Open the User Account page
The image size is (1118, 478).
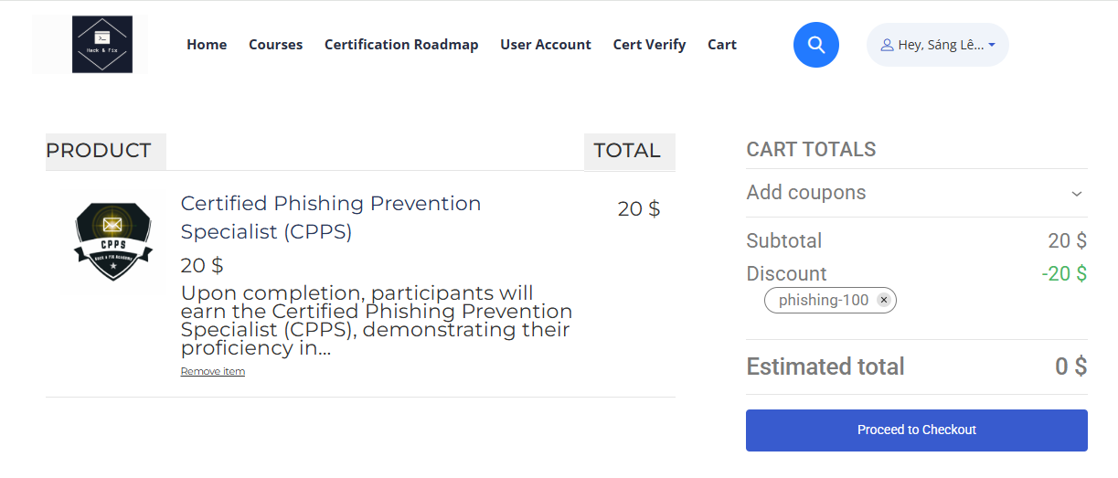pos(546,45)
